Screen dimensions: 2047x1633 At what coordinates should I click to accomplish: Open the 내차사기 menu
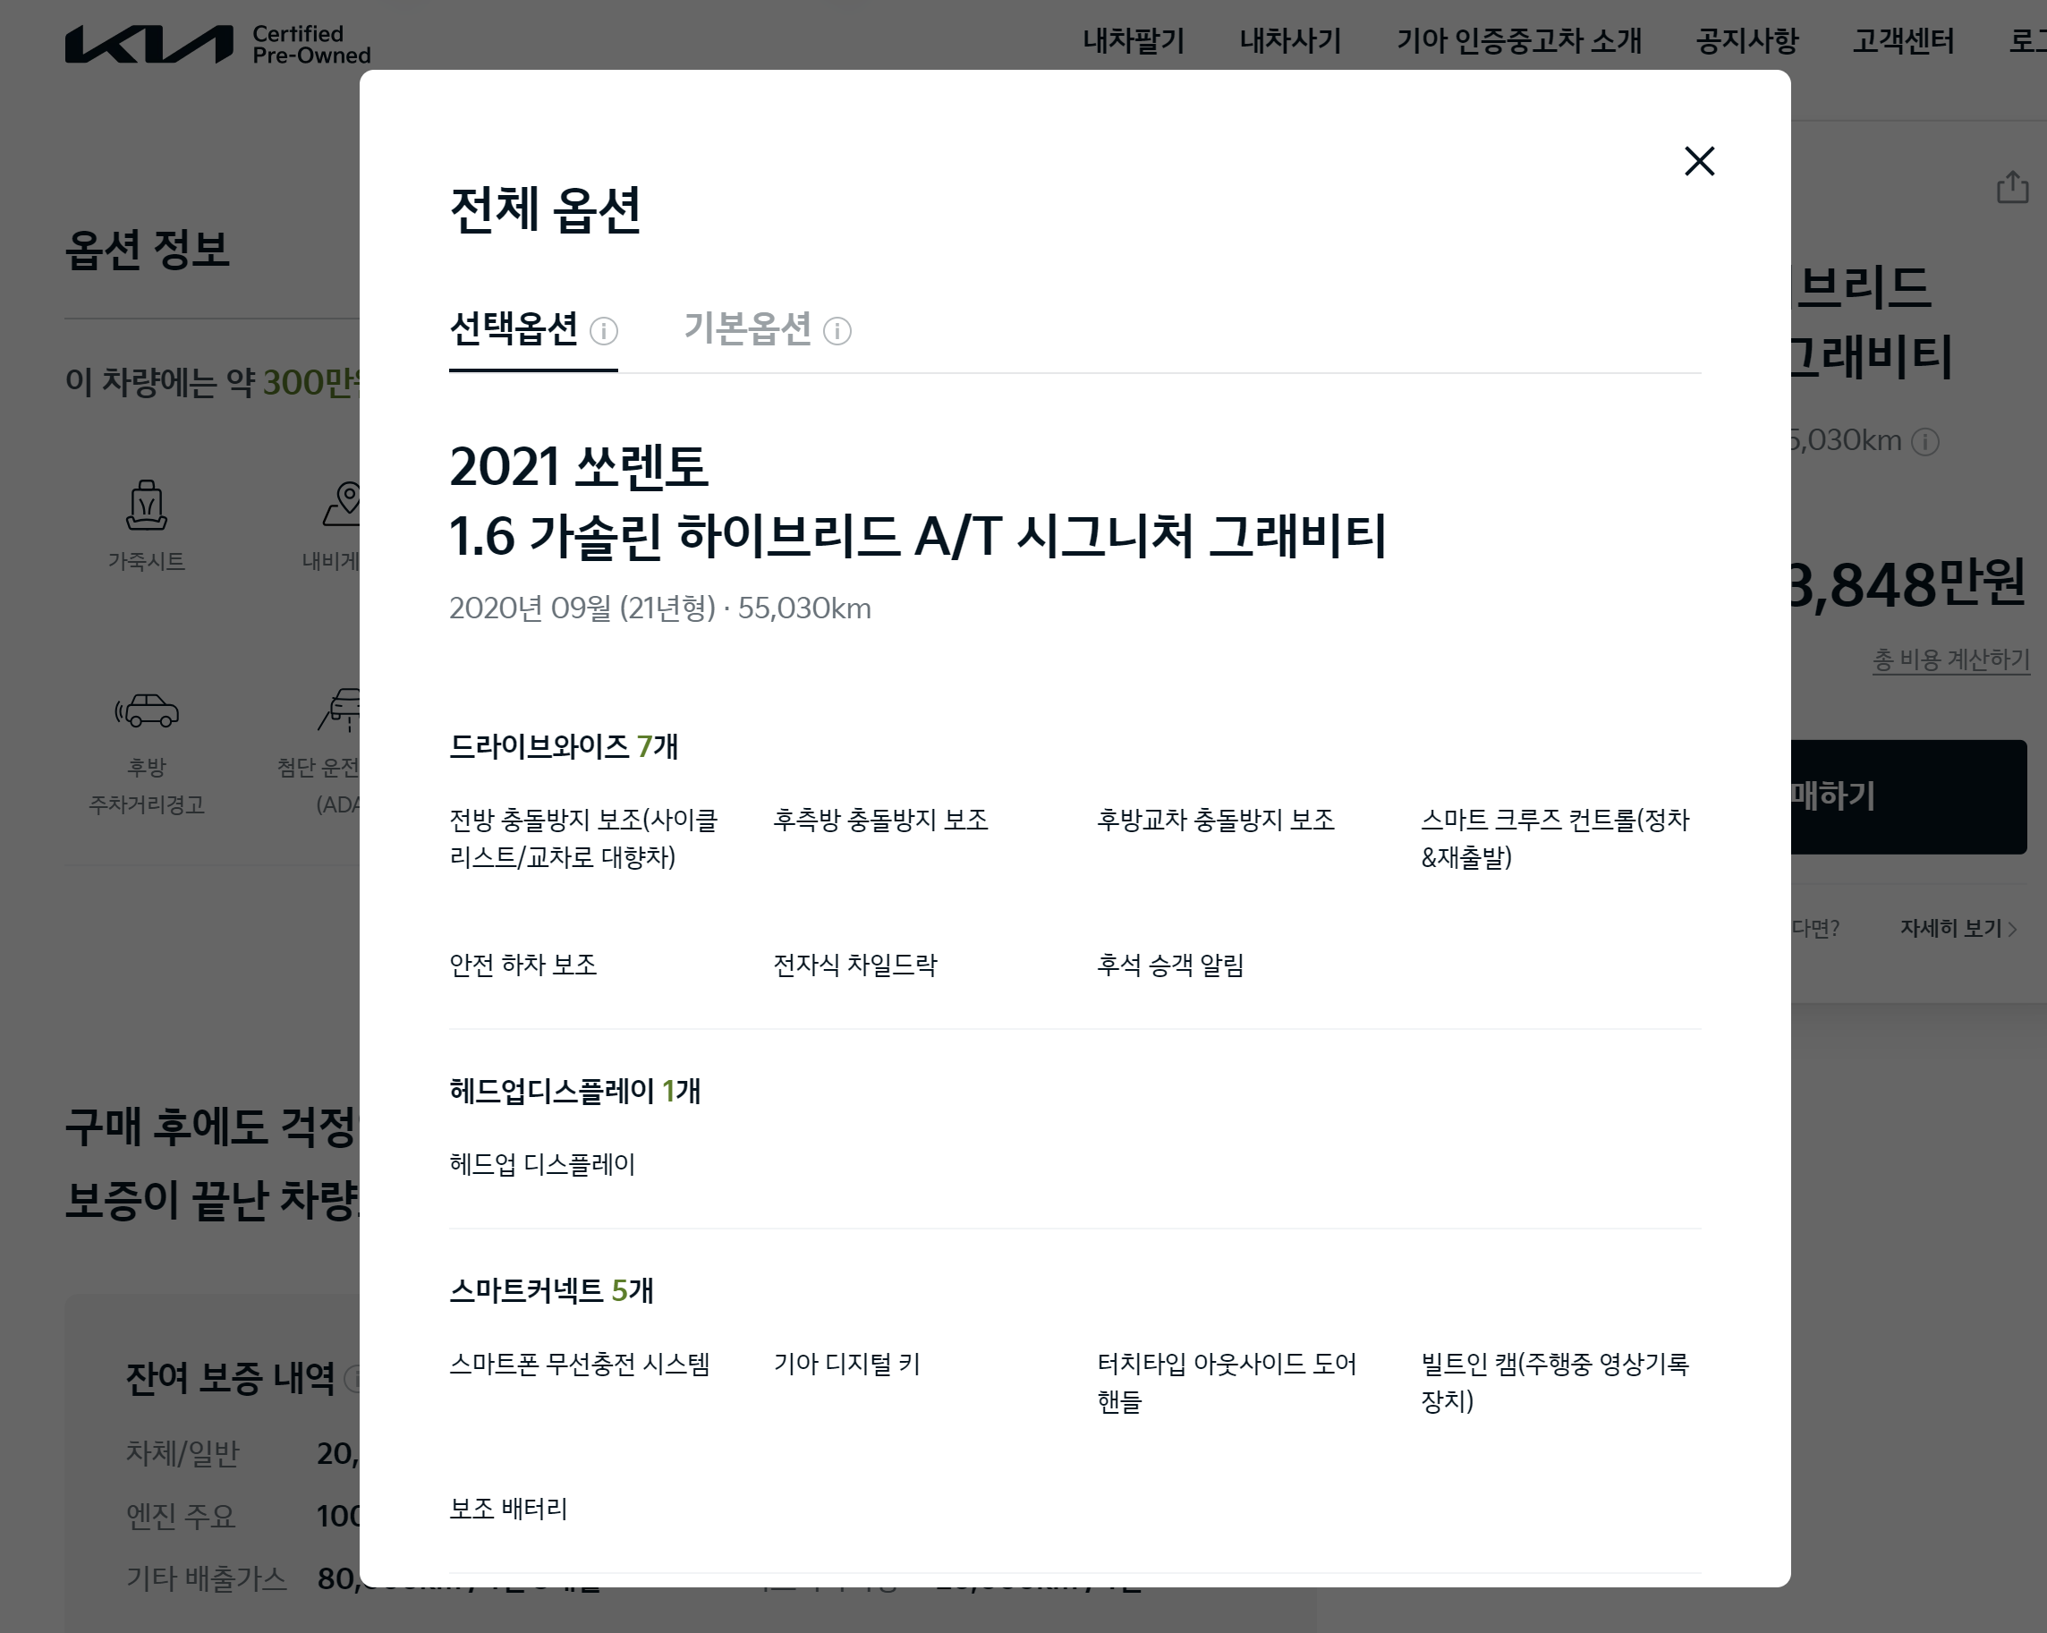[x=1290, y=41]
